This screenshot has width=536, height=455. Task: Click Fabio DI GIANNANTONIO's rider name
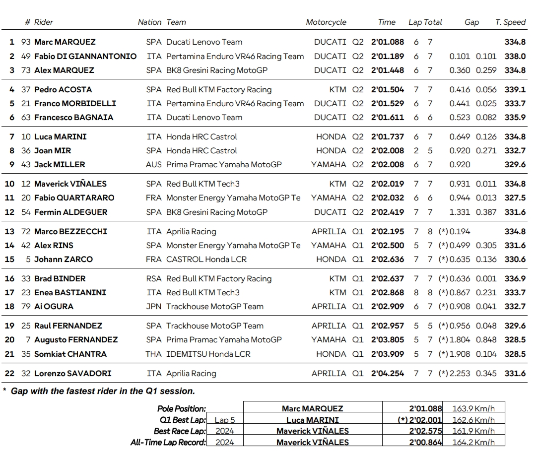pyautogui.click(x=85, y=57)
